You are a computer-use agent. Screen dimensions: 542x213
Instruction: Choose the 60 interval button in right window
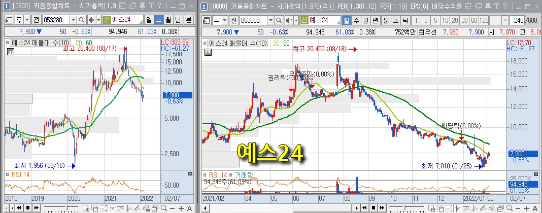(x=474, y=20)
